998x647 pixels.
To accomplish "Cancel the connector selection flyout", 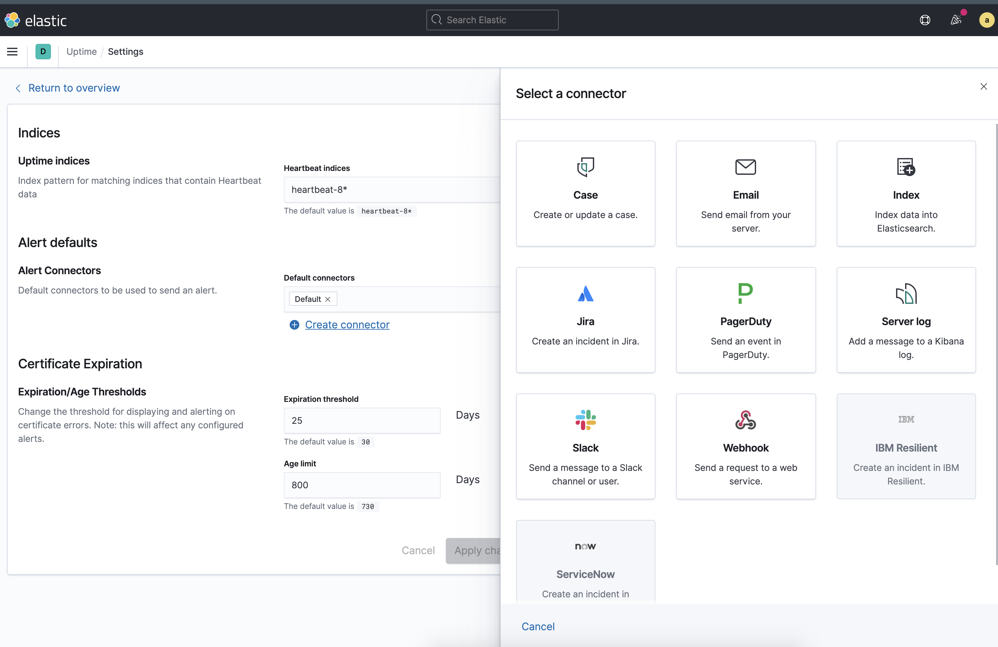I will [x=538, y=626].
